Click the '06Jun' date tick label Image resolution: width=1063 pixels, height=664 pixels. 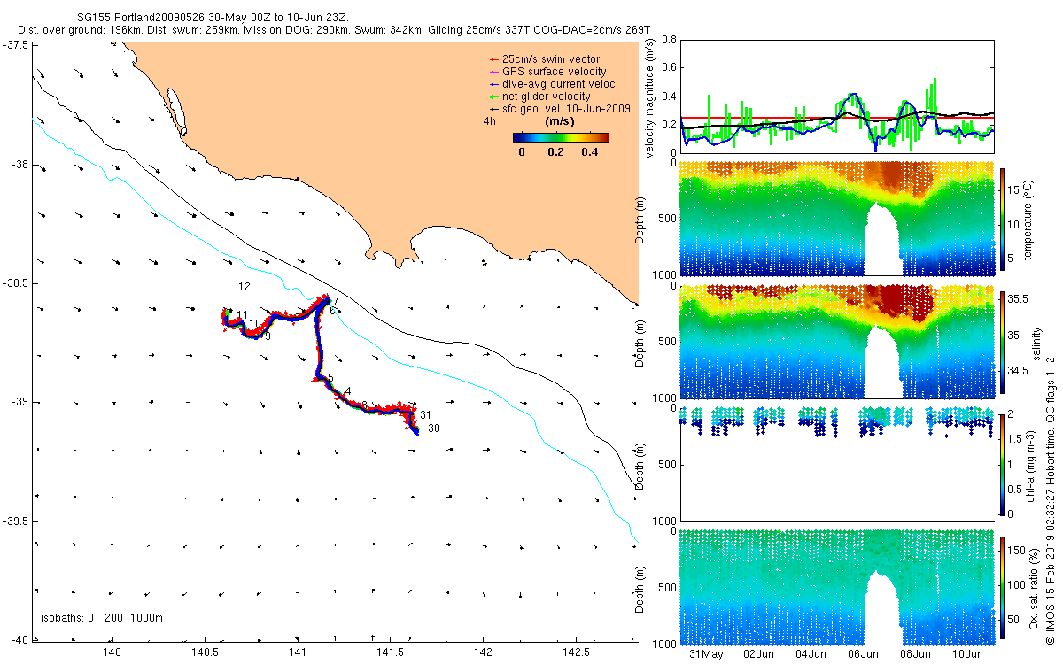click(864, 655)
